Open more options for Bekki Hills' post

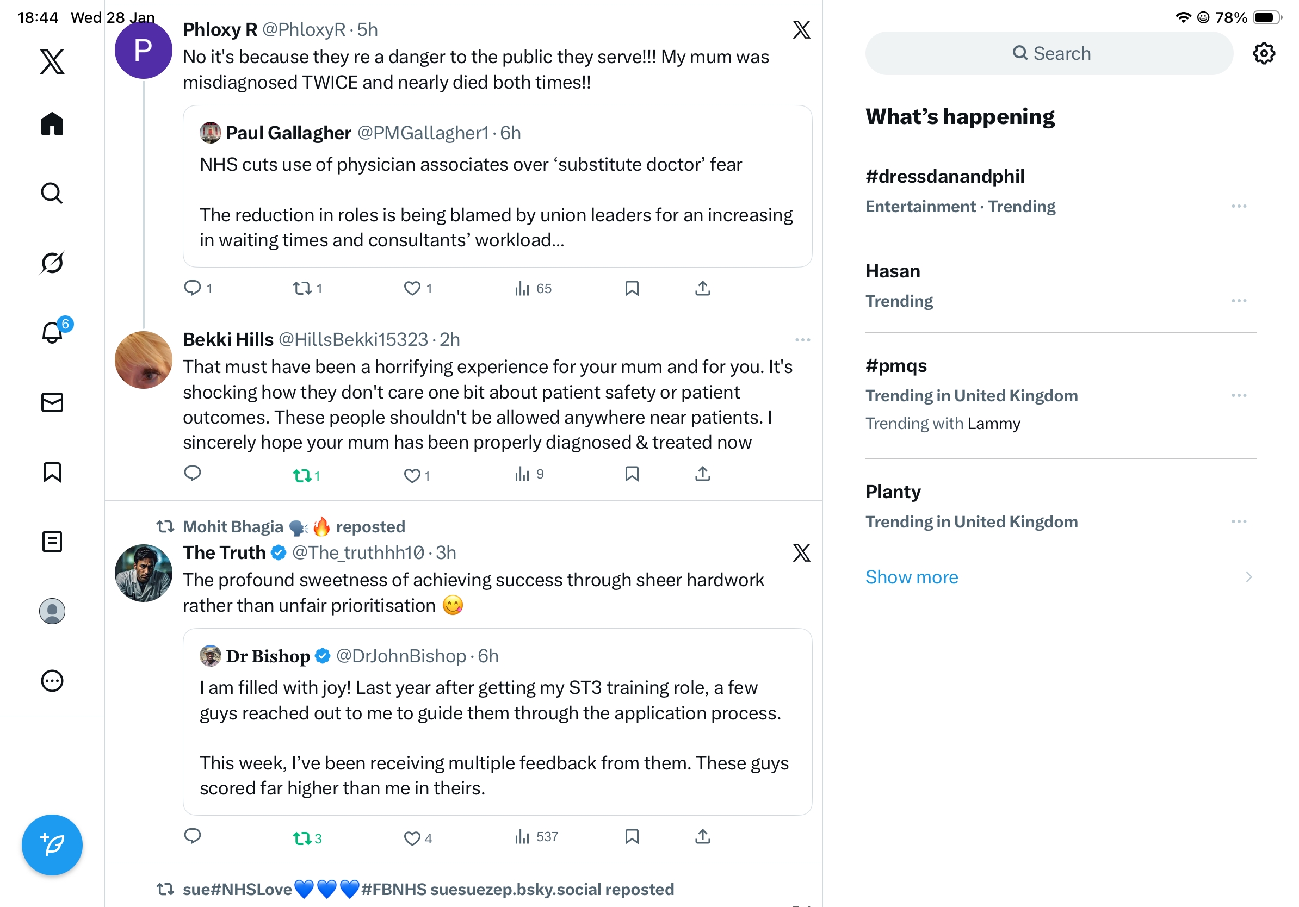pos(802,340)
